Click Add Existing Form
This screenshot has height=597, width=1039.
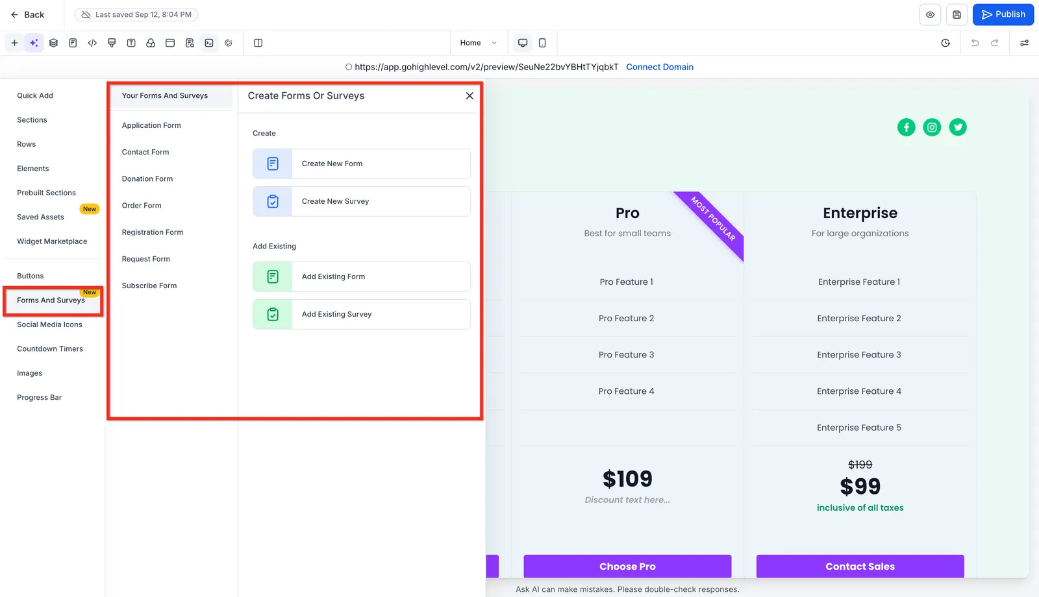[362, 276]
